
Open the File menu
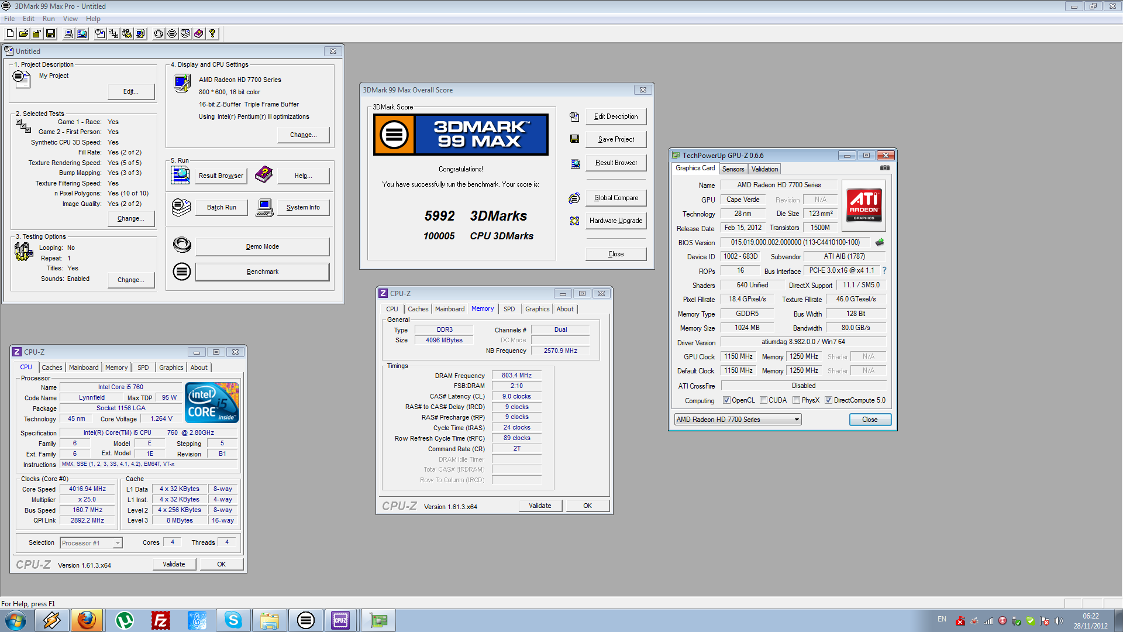9,19
